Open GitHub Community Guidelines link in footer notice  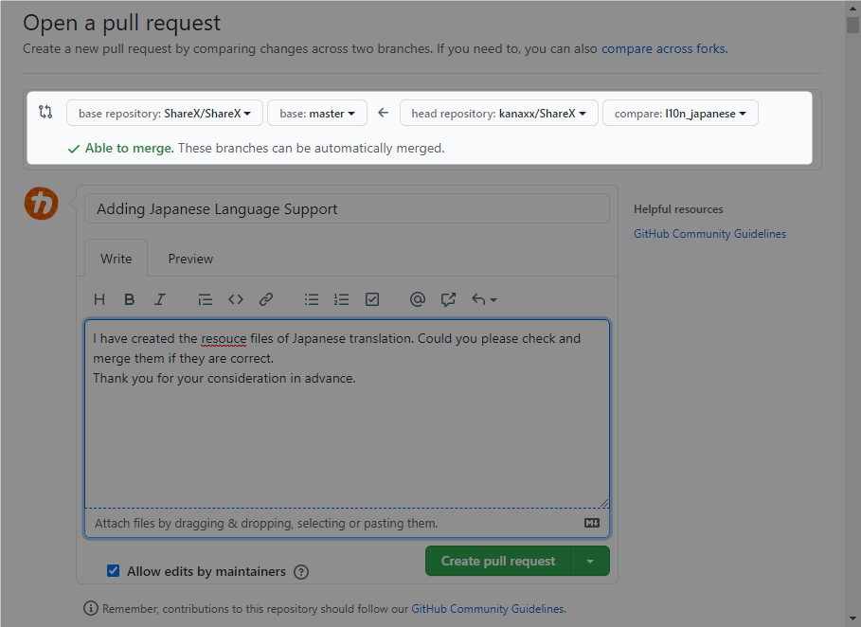488,609
